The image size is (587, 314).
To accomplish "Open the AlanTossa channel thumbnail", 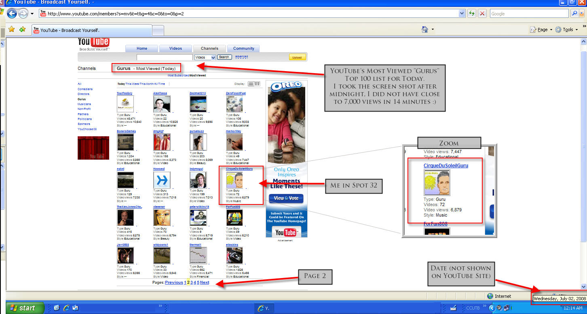I will pyautogui.click(x=162, y=104).
